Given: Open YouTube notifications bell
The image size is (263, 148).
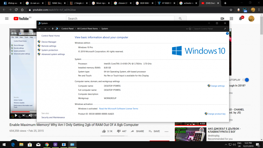Looking at the screenshot, I should click(241, 19).
